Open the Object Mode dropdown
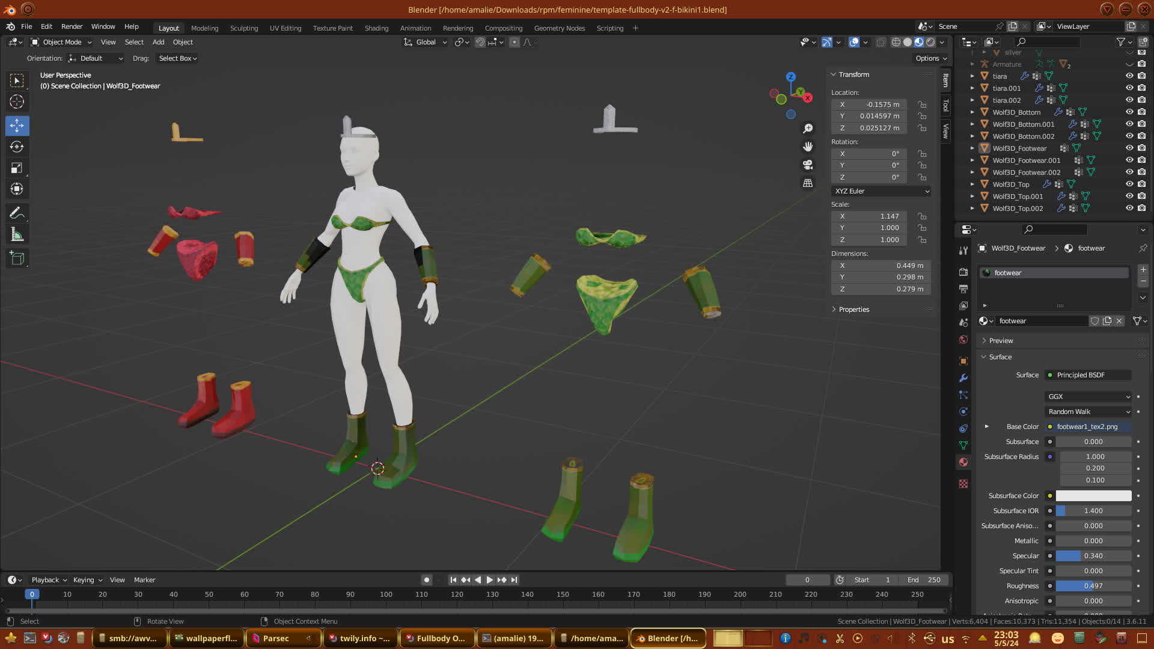The width and height of the screenshot is (1154, 649). pyautogui.click(x=61, y=42)
